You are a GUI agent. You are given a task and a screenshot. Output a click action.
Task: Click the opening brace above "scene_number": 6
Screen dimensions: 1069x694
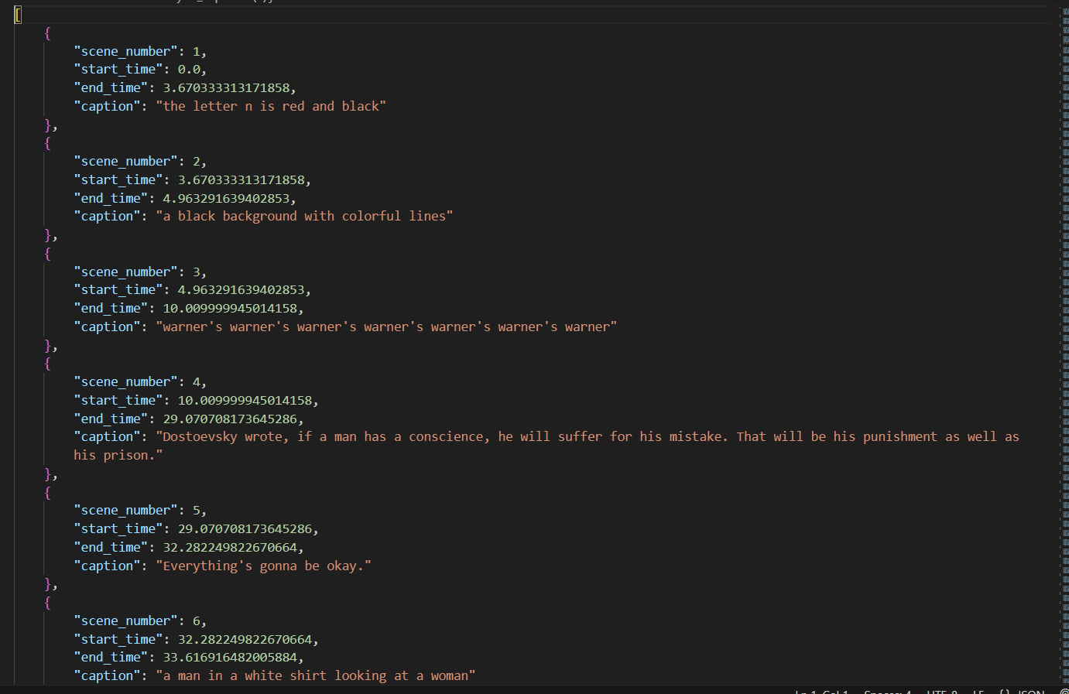[48, 603]
